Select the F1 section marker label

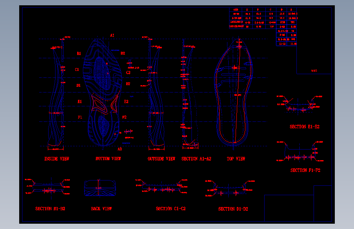[80, 117]
